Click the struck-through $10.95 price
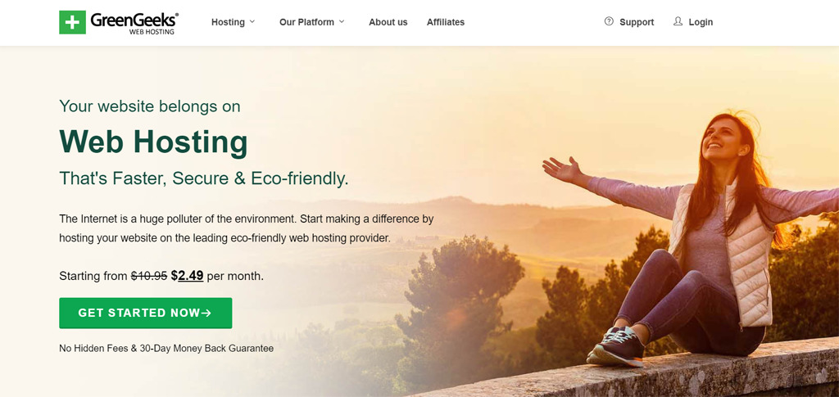The width and height of the screenshot is (839, 397). (x=149, y=276)
